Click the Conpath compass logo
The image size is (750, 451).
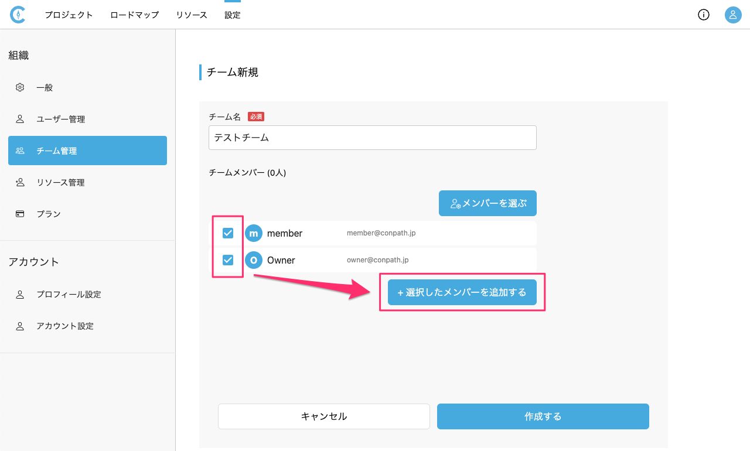point(18,15)
